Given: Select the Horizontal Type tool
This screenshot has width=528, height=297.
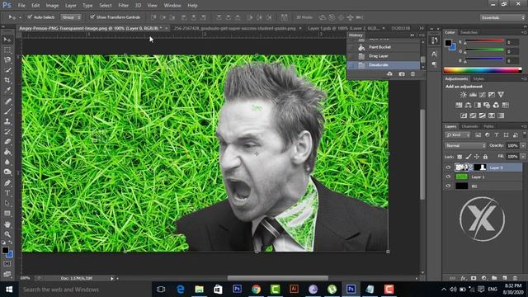Looking at the screenshot, I should pos(7,193).
